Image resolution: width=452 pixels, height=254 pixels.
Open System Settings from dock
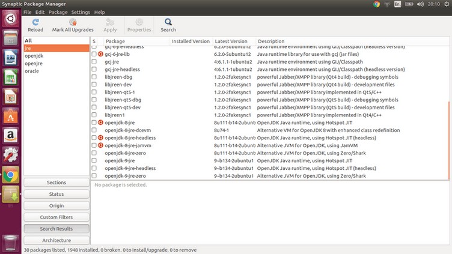click(11, 155)
